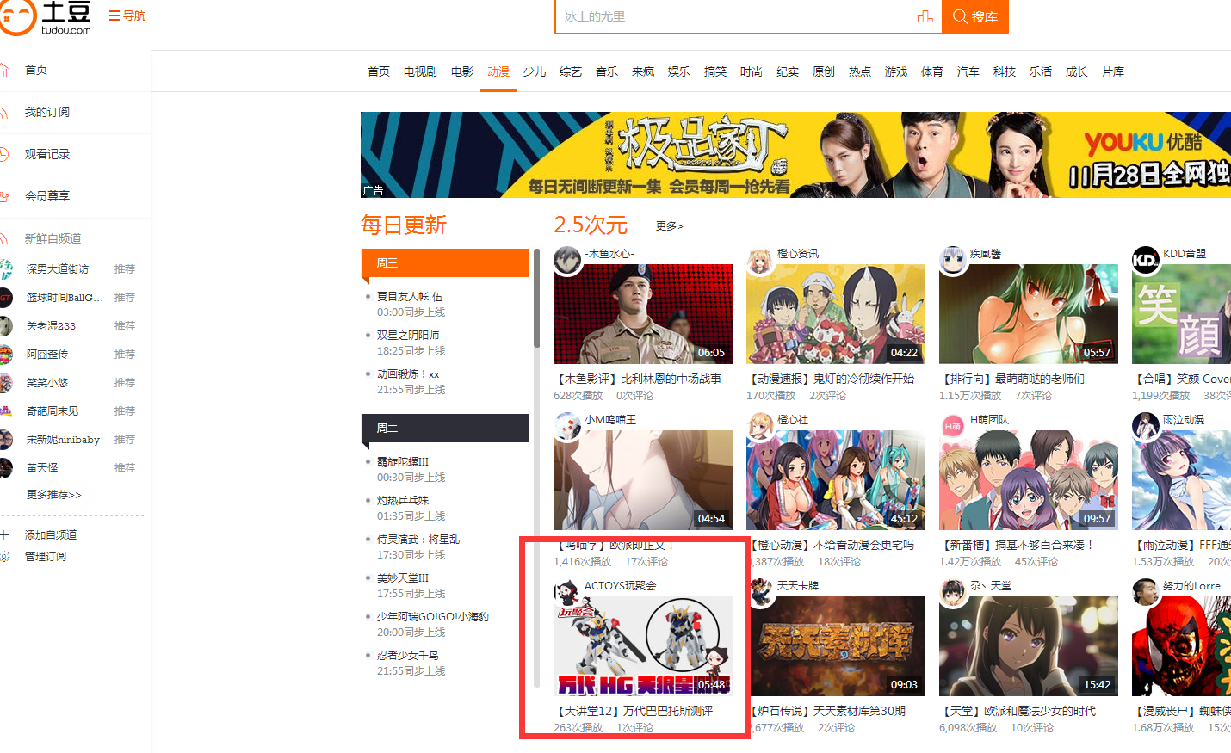Image resolution: width=1231 pixels, height=753 pixels.
Task: Select 片库 tab in top navigation
Action: 1113,71
